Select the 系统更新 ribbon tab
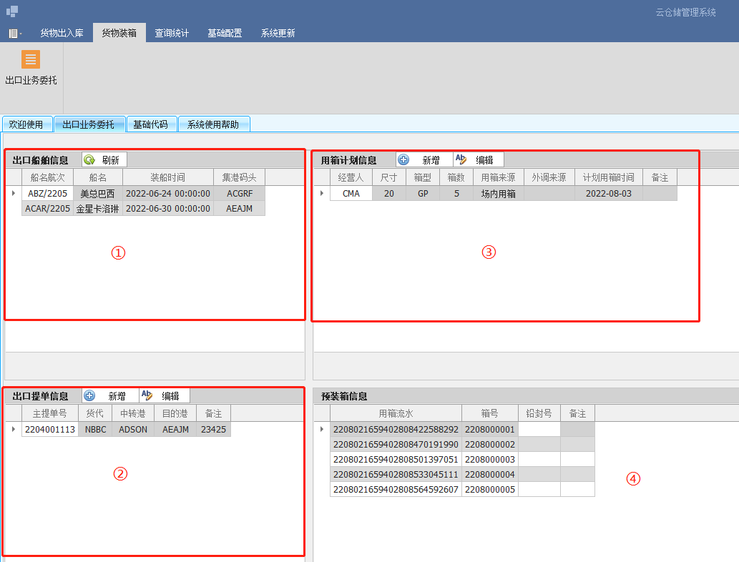739x562 pixels. pos(278,33)
